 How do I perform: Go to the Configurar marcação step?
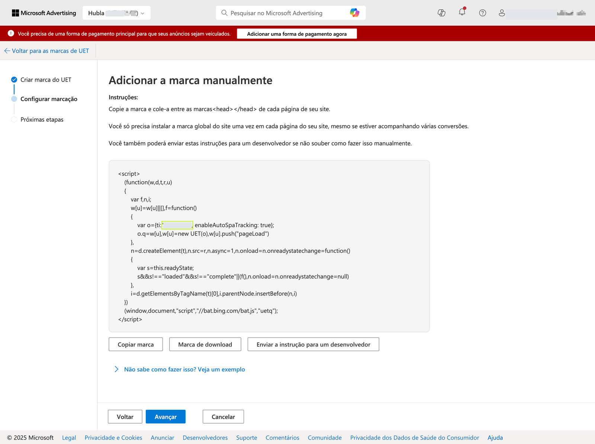click(49, 99)
